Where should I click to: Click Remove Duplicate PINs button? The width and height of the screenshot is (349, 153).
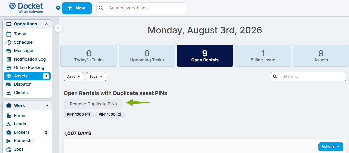(93, 104)
